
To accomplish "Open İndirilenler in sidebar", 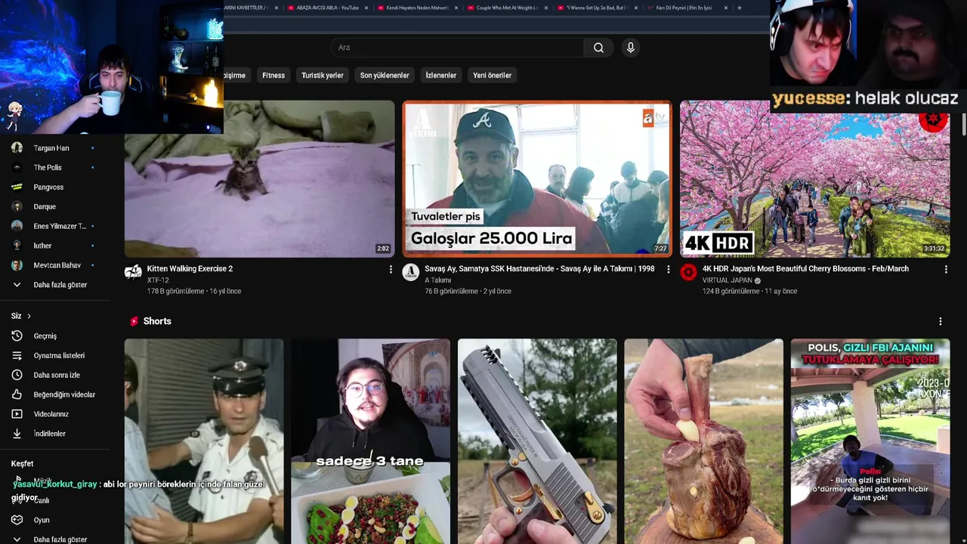I will 49,434.
